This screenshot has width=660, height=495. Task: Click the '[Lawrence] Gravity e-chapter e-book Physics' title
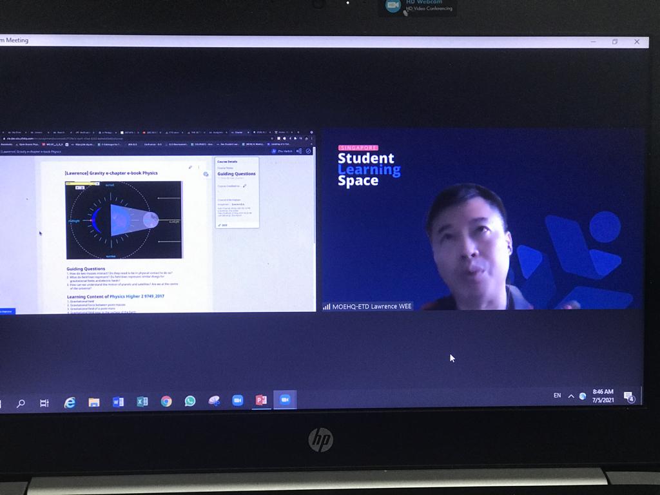111,173
